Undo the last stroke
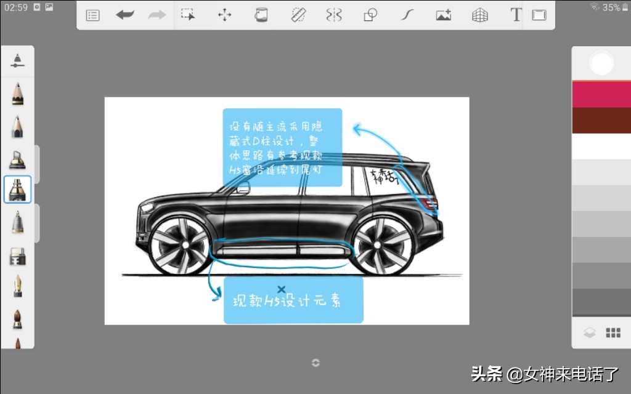Screen dimensions: 631x394 click(124, 14)
